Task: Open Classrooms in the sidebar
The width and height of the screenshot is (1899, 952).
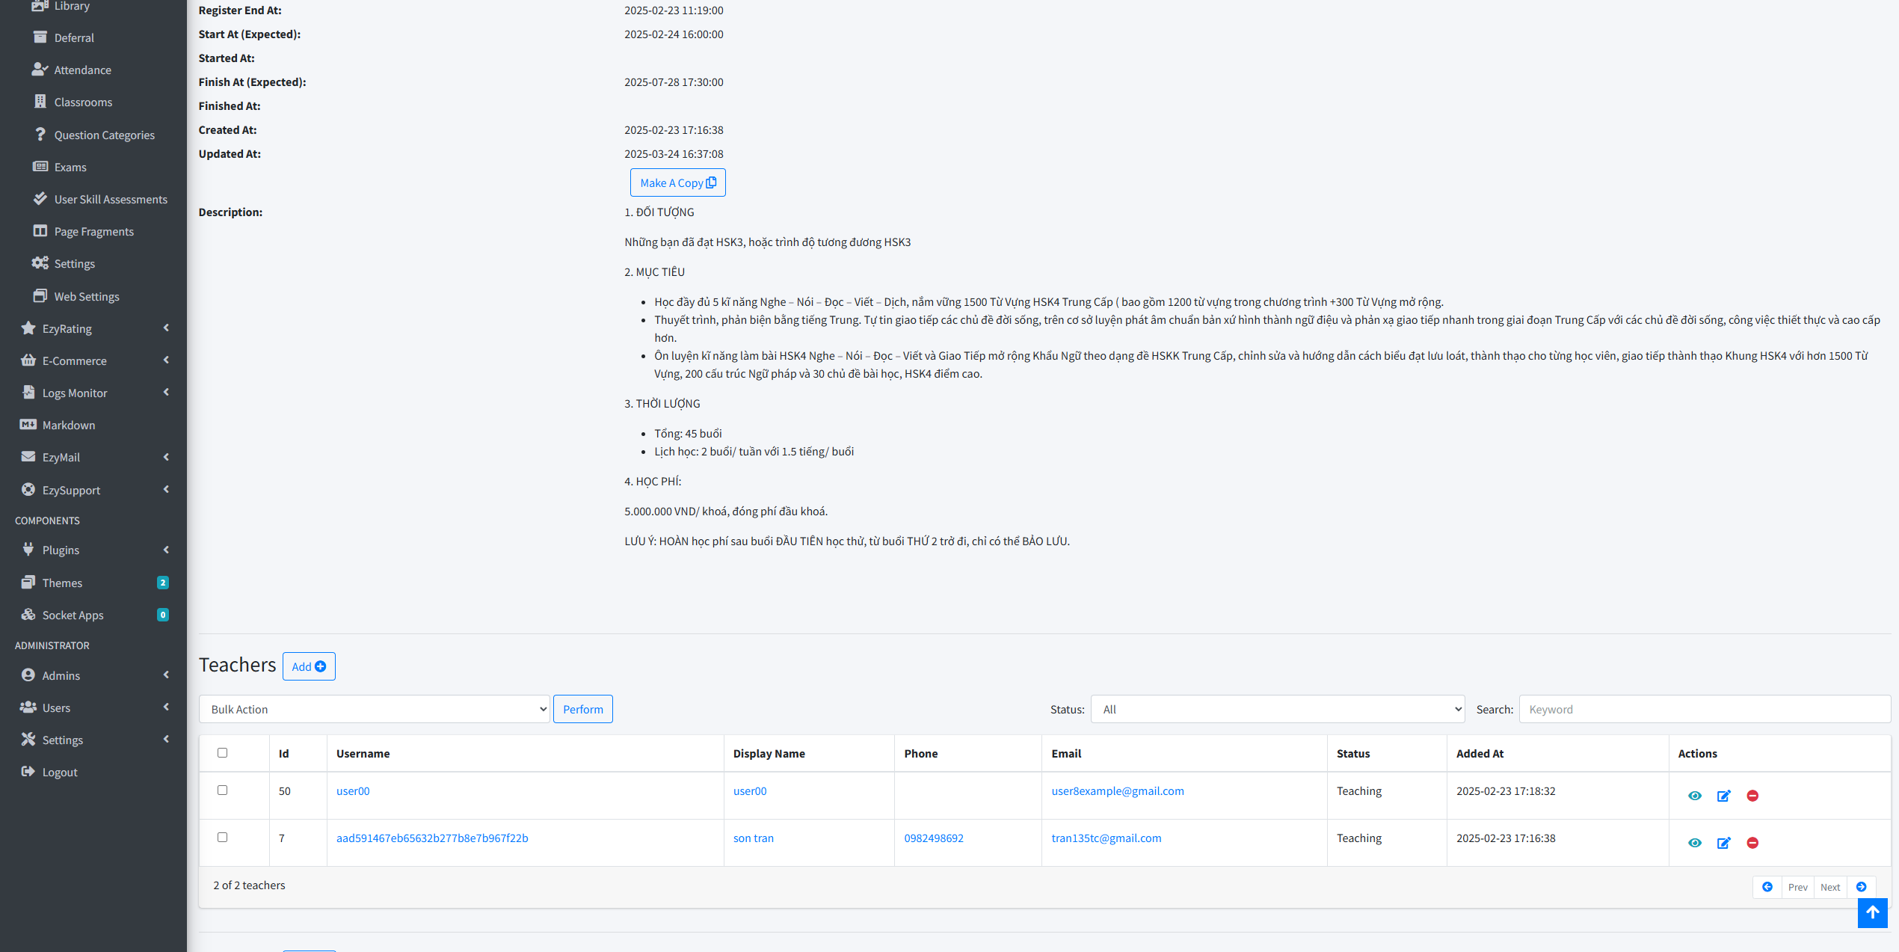Action: click(83, 102)
